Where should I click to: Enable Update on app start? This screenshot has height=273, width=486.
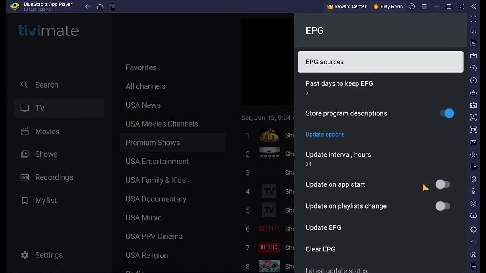pos(442,185)
